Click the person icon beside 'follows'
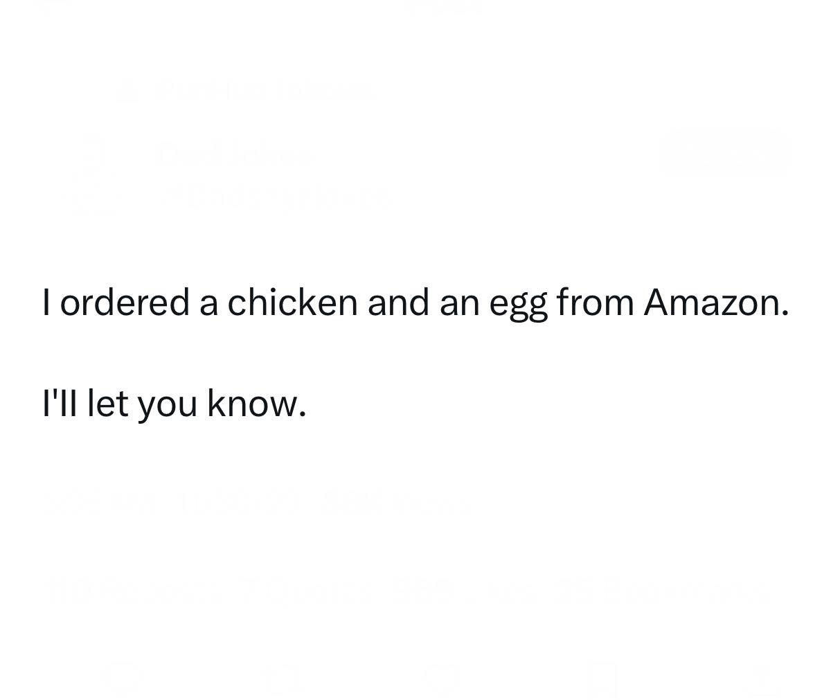 pyautogui.click(x=126, y=90)
